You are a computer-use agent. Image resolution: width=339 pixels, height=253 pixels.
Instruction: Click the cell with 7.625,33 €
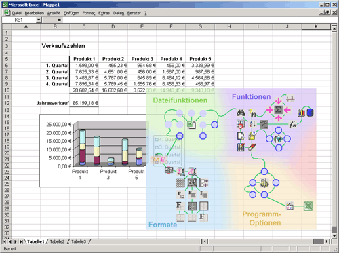point(84,72)
